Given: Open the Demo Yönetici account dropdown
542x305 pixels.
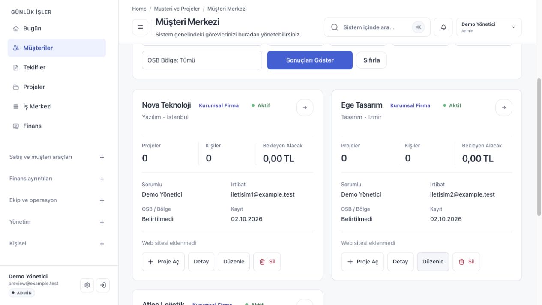Looking at the screenshot, I should point(489,27).
